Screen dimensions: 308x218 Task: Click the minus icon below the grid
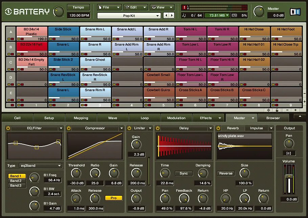(x=287, y=110)
